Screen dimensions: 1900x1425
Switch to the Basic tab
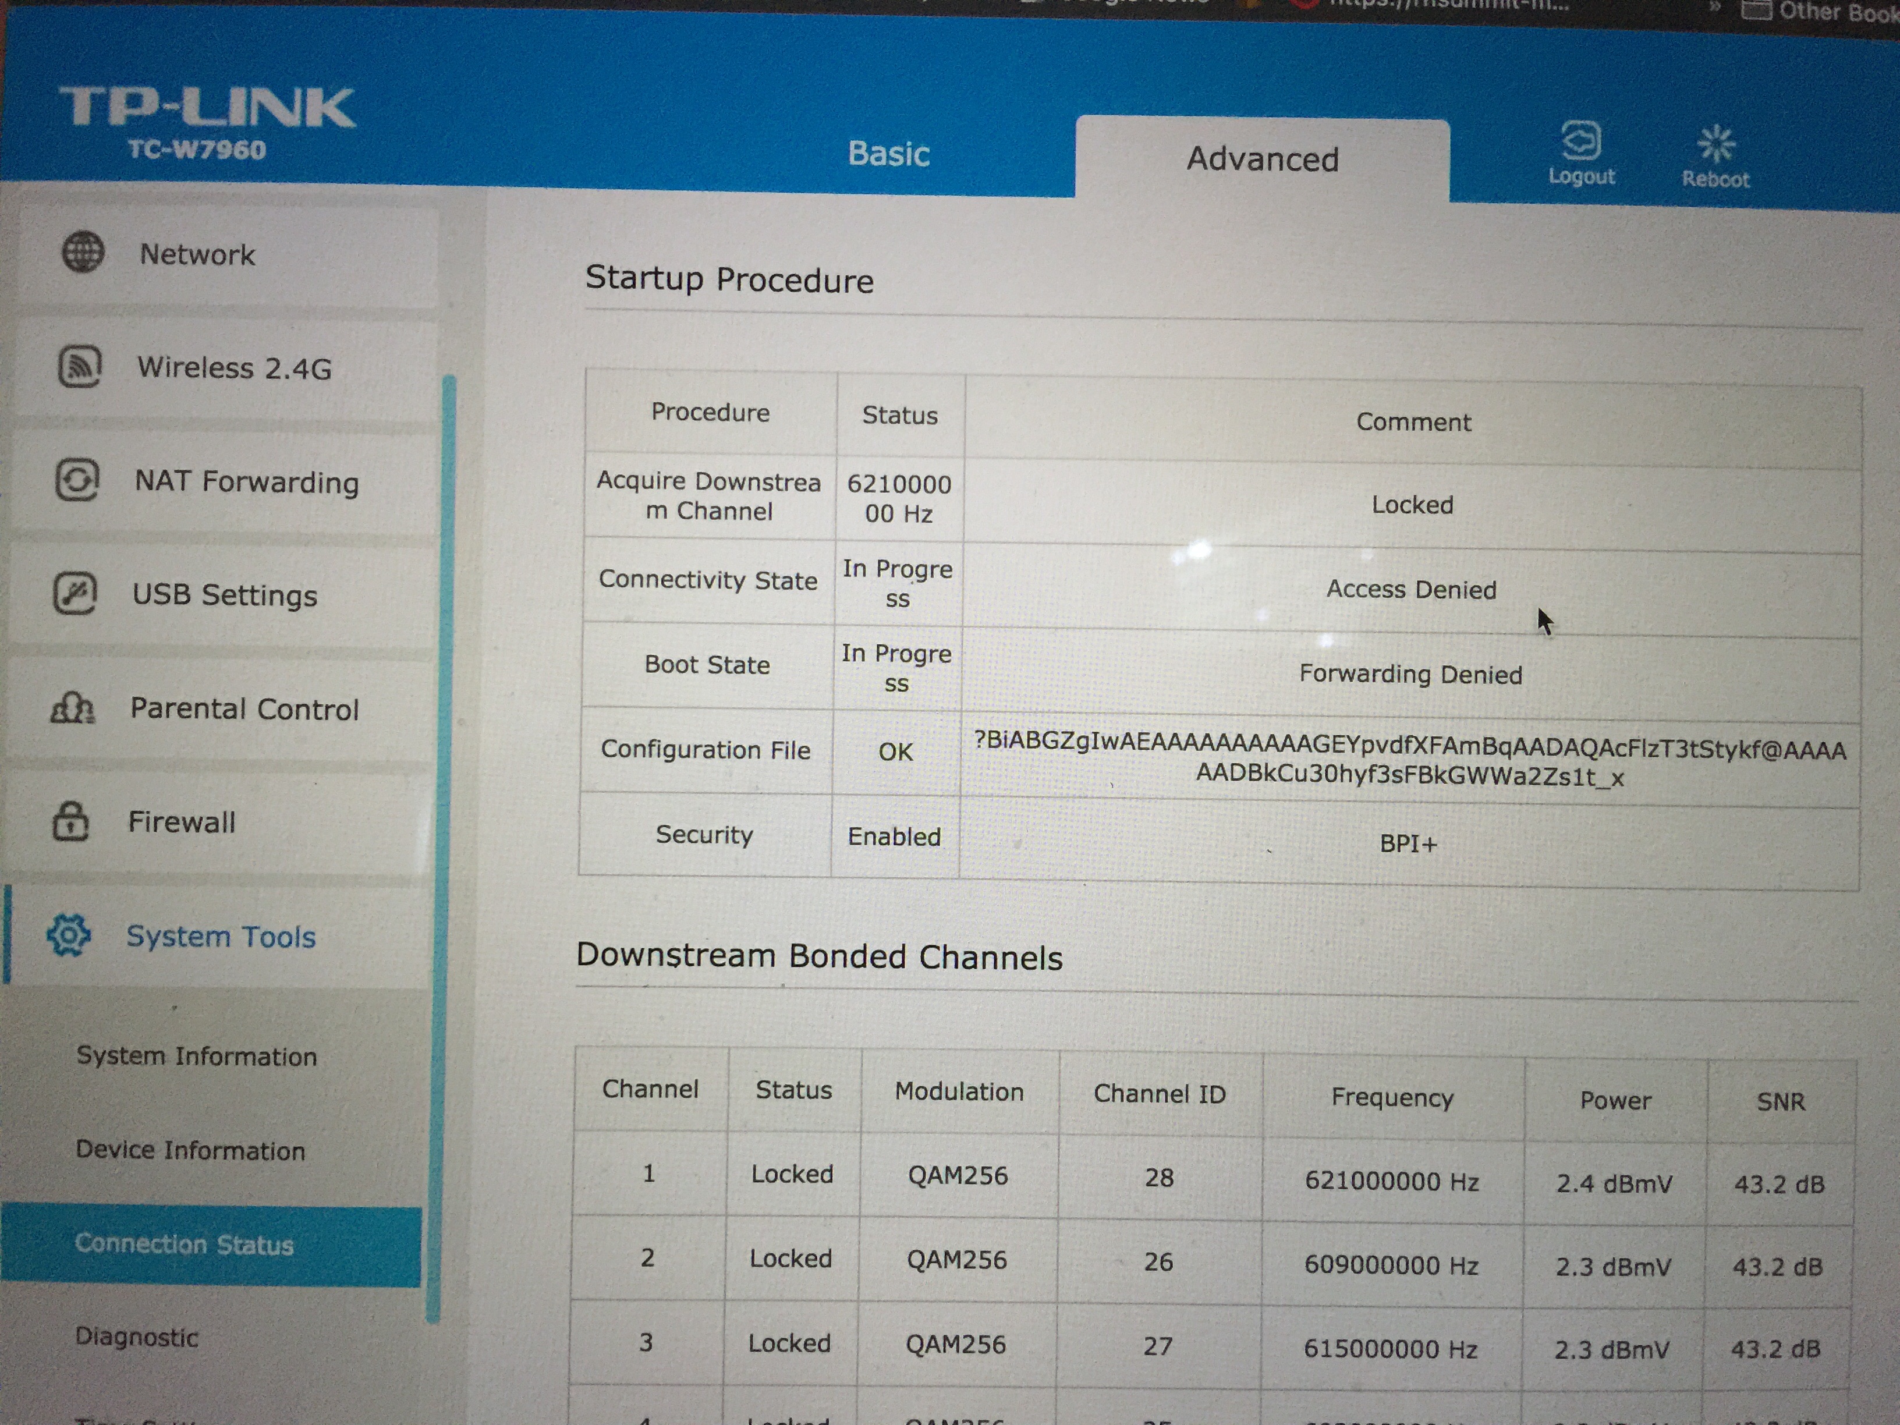(x=888, y=154)
